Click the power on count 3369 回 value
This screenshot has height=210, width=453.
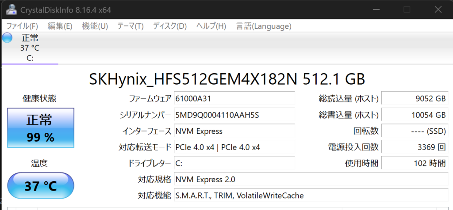(413, 147)
